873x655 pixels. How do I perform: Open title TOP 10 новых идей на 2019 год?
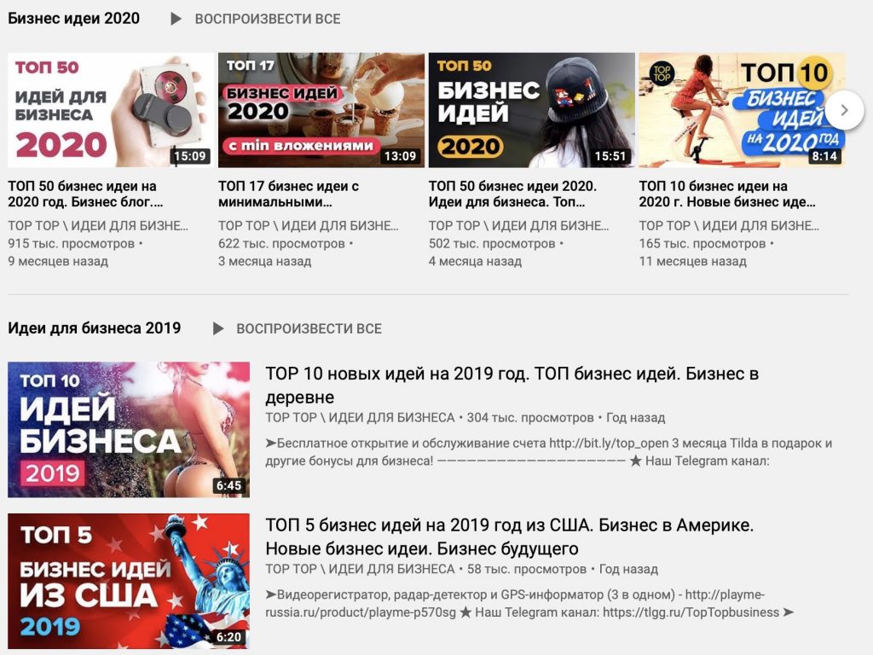pyautogui.click(x=512, y=385)
